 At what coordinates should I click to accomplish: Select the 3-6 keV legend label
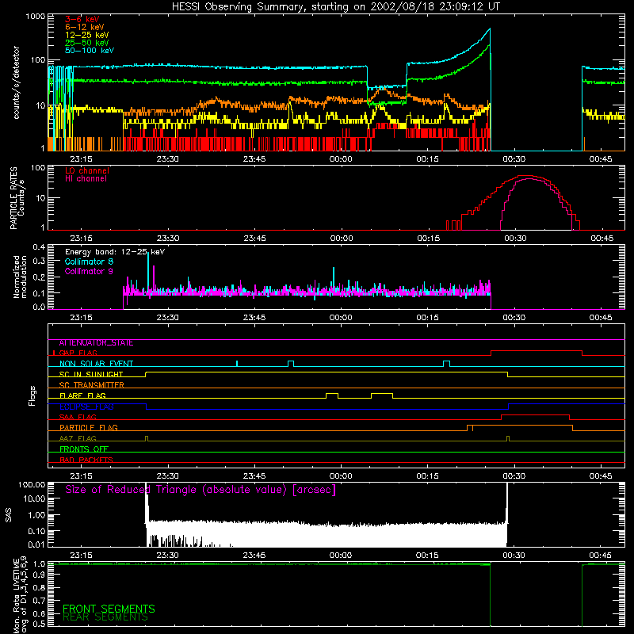coord(82,19)
